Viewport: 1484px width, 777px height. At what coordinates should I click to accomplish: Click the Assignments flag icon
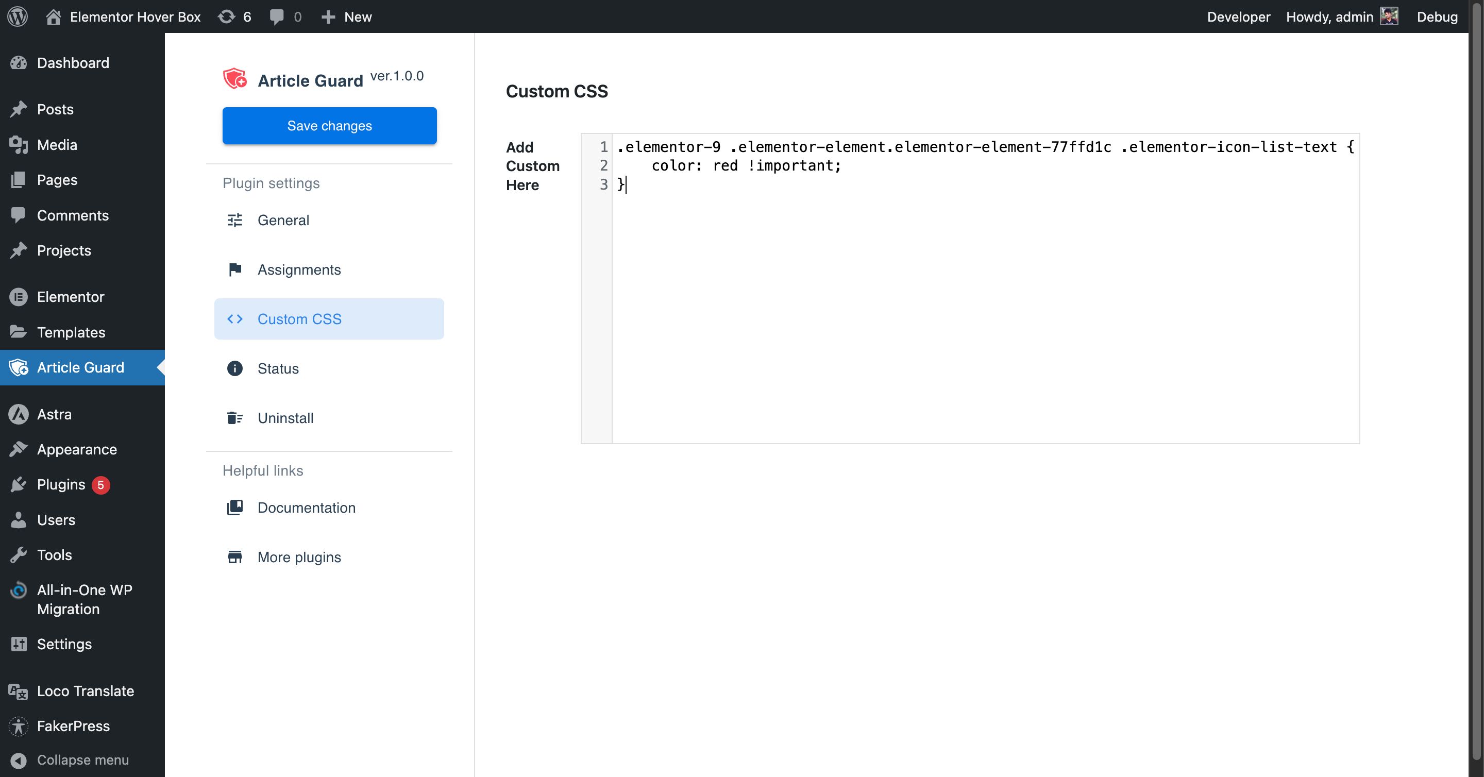coord(235,269)
